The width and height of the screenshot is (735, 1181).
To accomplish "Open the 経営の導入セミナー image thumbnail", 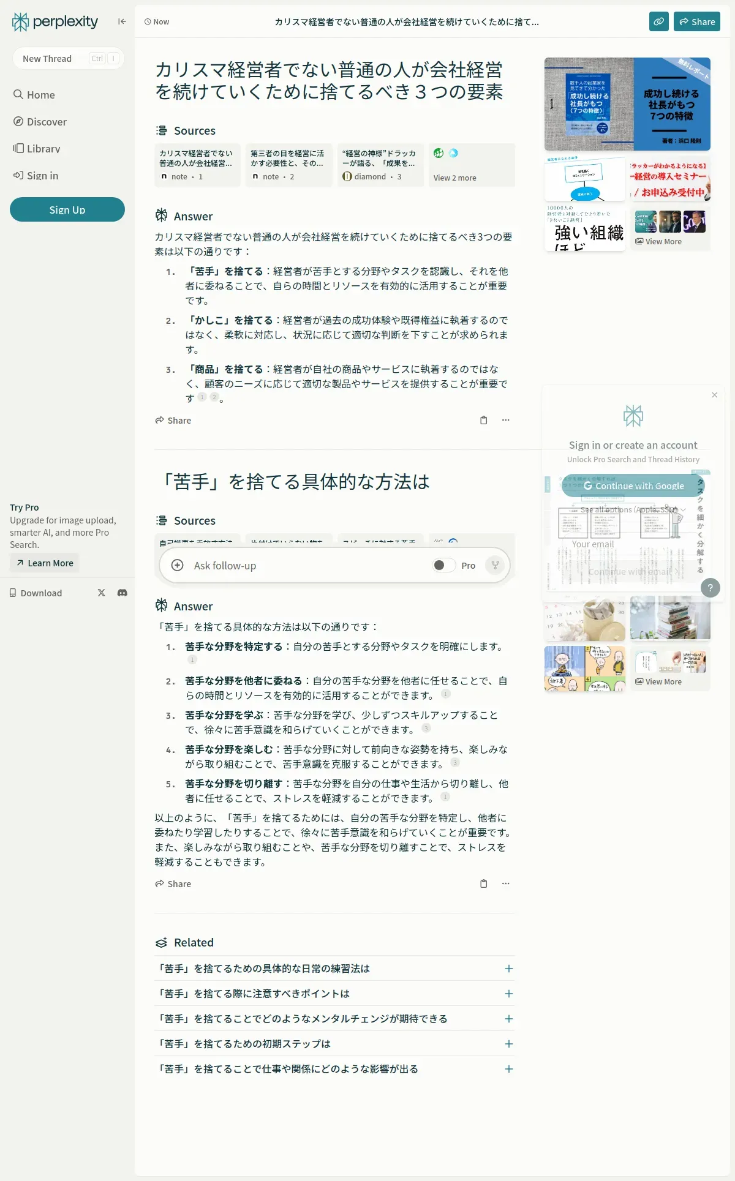I will (x=670, y=179).
